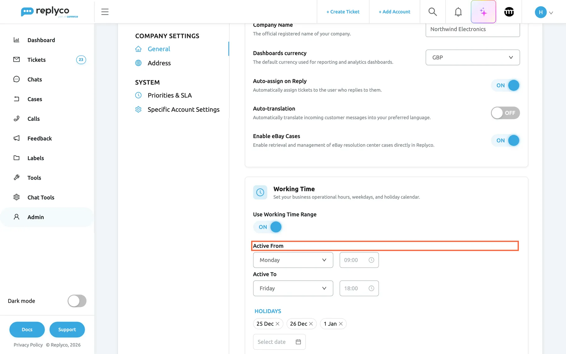Click + Create Ticket button
This screenshot has width=566, height=354.
[343, 12]
